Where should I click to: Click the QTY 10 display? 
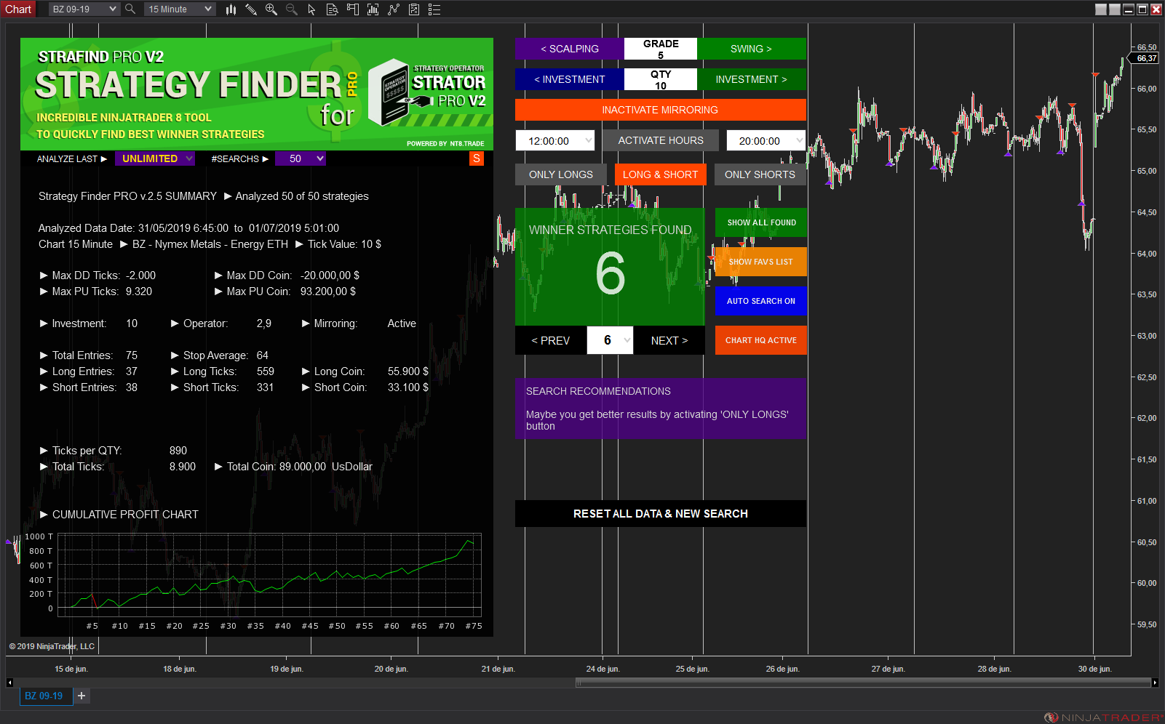pos(661,79)
